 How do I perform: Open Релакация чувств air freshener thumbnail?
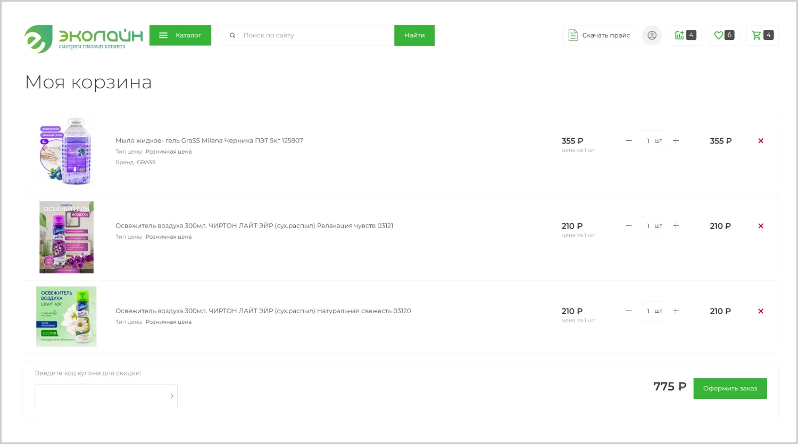(x=66, y=237)
